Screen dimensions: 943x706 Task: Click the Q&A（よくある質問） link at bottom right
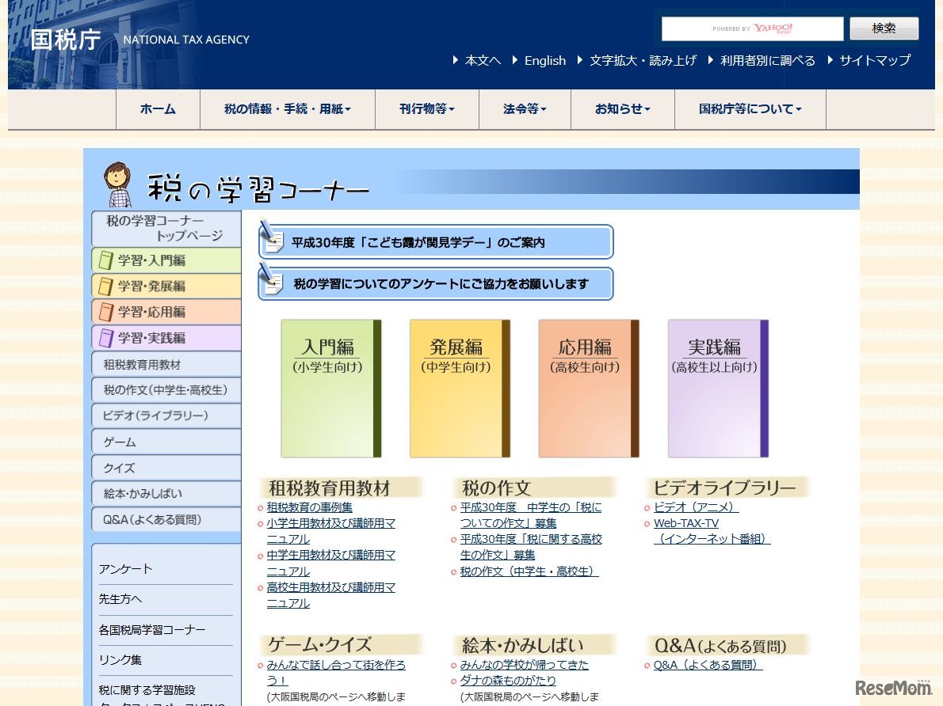(x=704, y=665)
